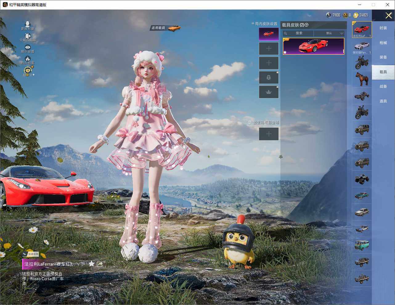
Task: Open the 热力档案 flame icon
Action: click(x=27, y=59)
